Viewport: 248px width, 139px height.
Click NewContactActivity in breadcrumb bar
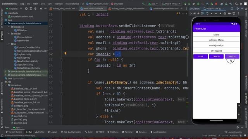97,4
